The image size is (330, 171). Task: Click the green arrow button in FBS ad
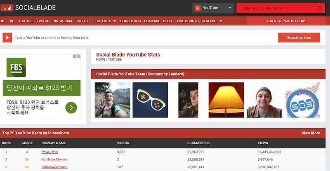coord(71,108)
